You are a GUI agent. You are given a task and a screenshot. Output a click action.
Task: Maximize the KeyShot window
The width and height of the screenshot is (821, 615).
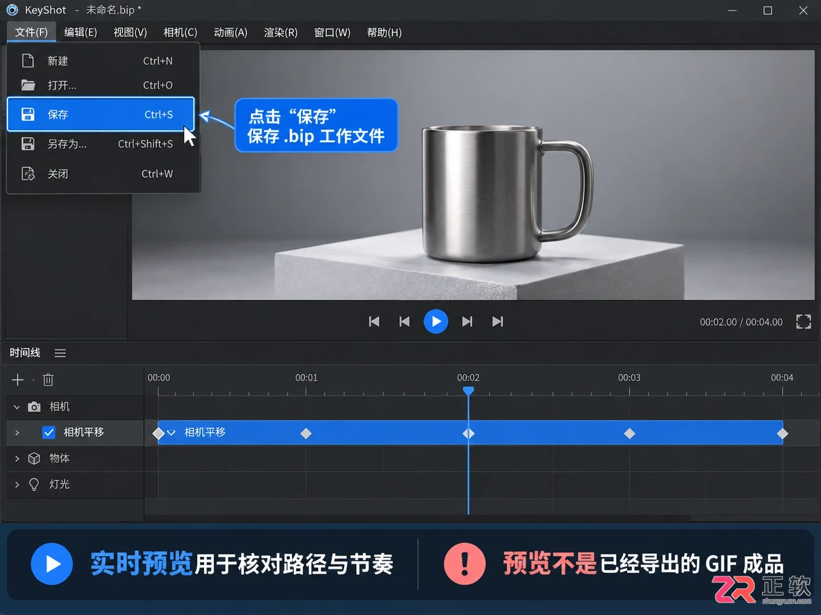click(x=768, y=10)
